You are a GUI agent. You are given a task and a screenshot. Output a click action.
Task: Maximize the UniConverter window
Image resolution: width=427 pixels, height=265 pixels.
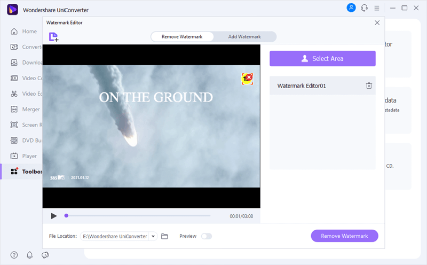point(405,8)
